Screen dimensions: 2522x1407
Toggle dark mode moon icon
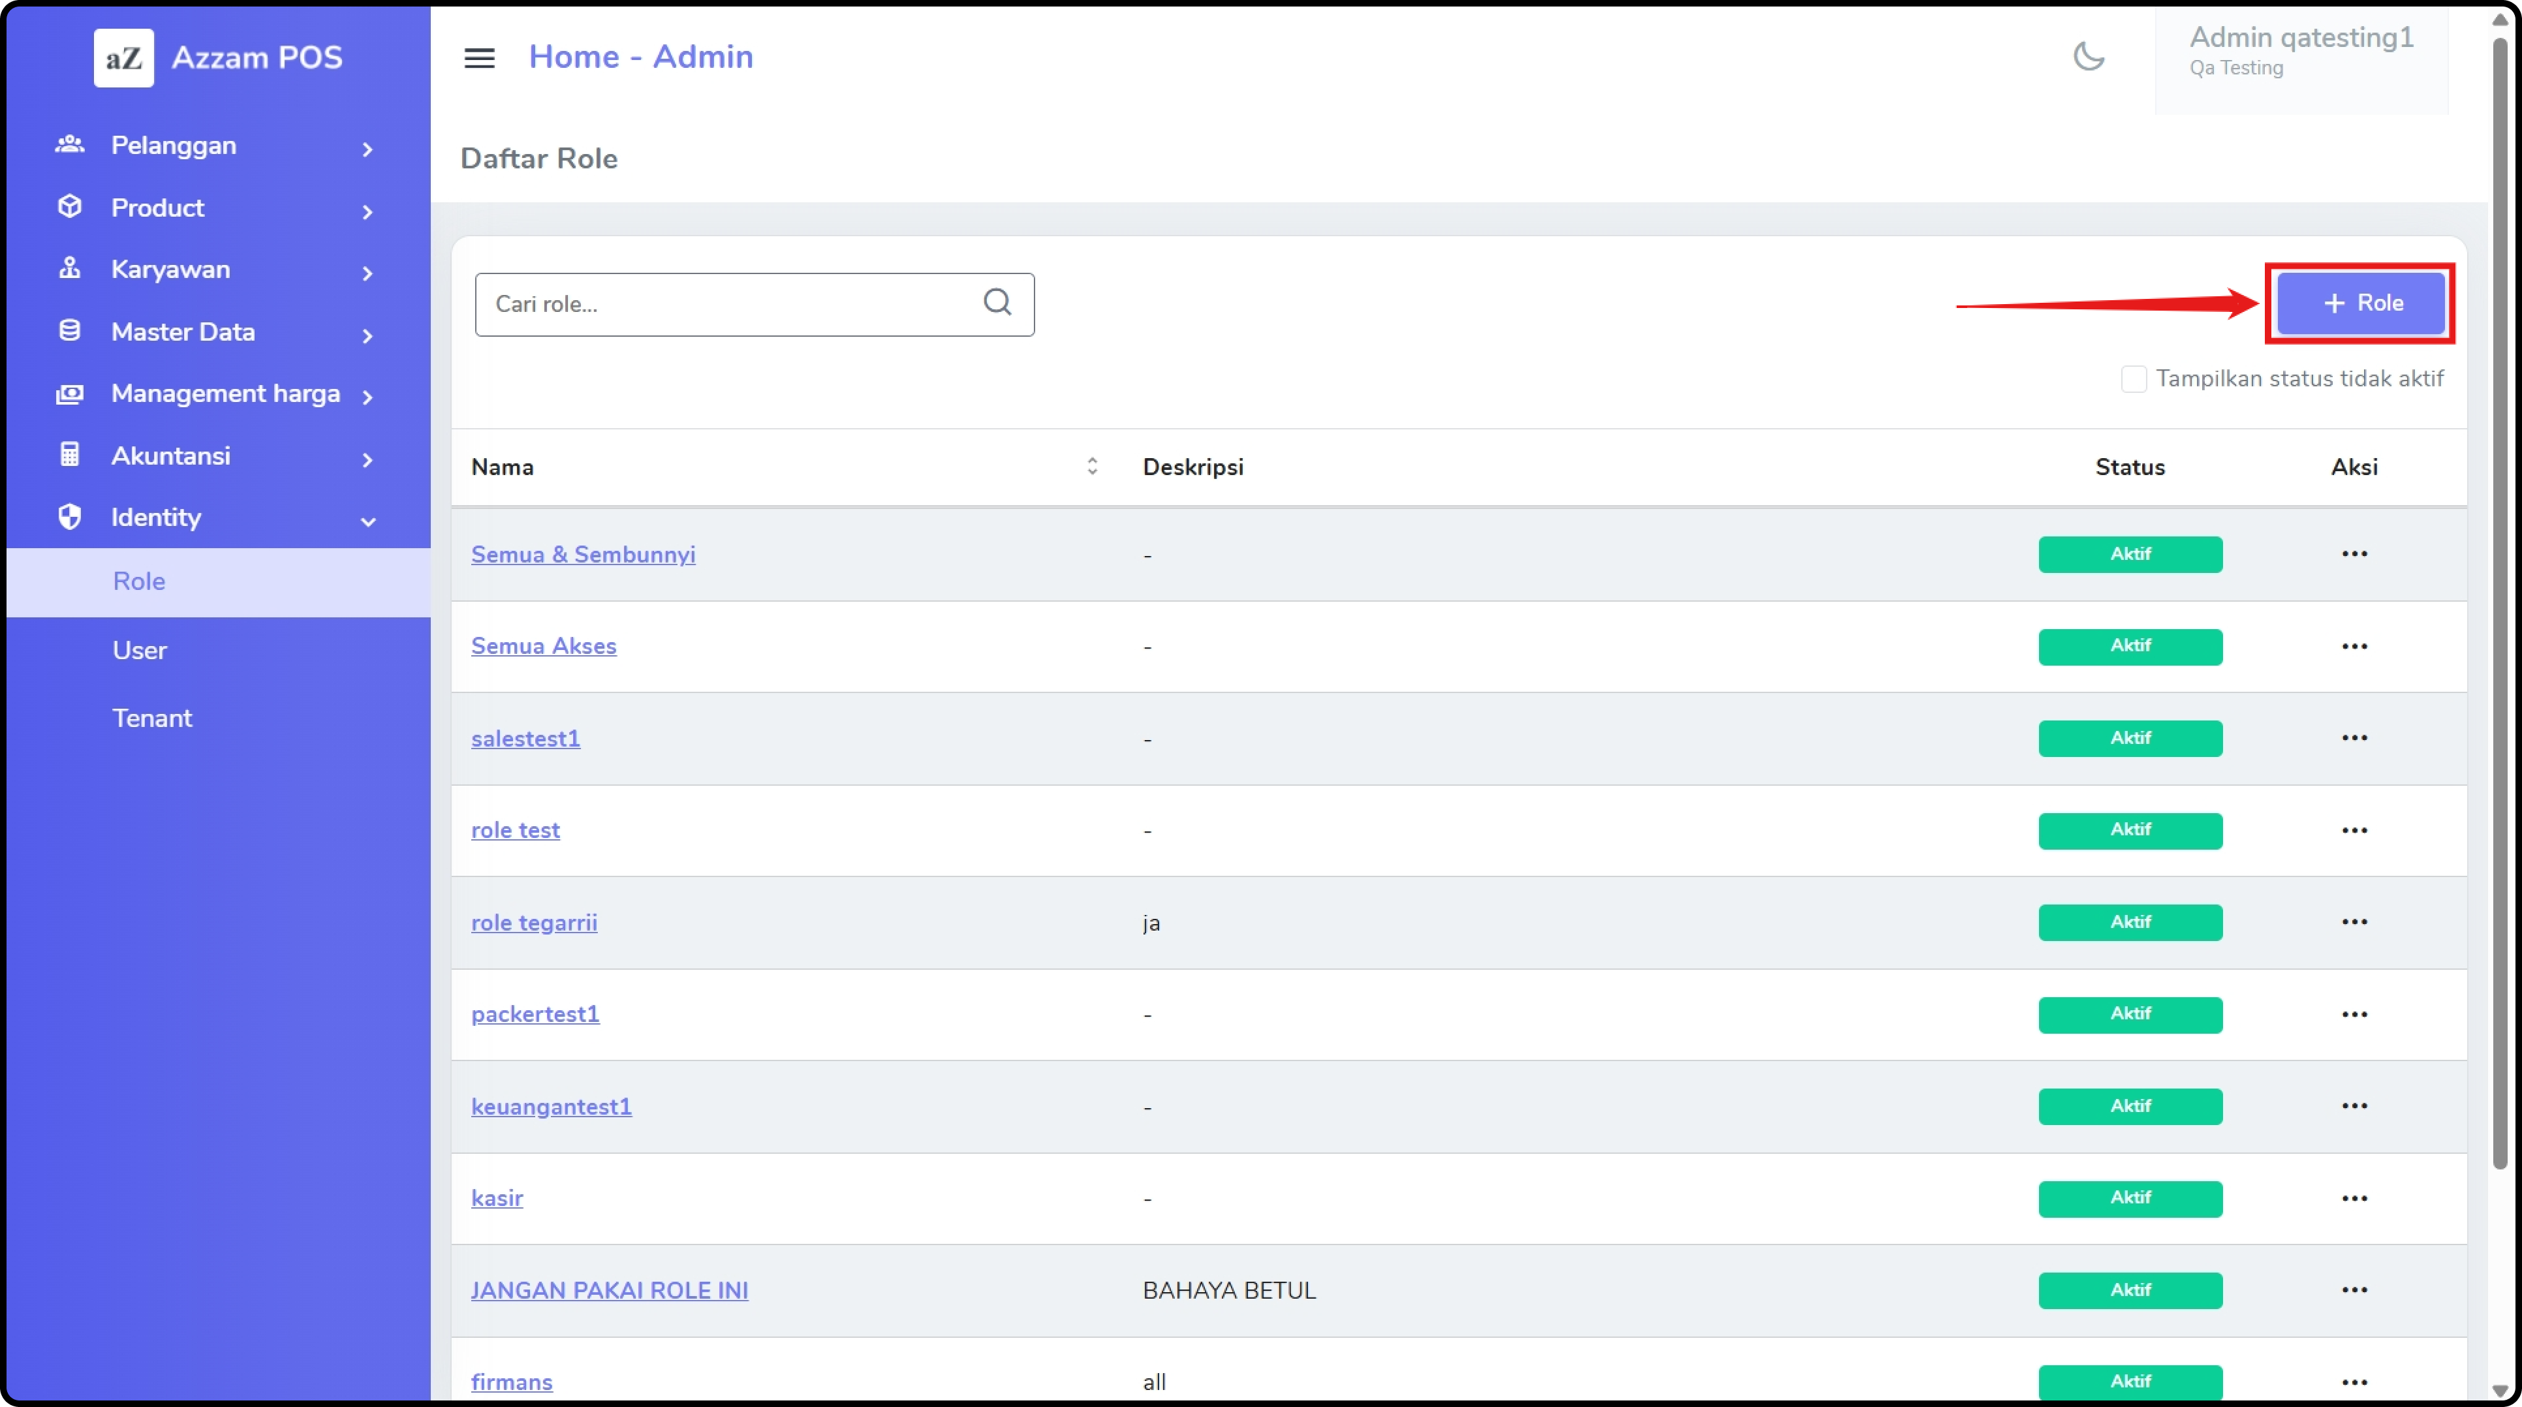(2089, 56)
